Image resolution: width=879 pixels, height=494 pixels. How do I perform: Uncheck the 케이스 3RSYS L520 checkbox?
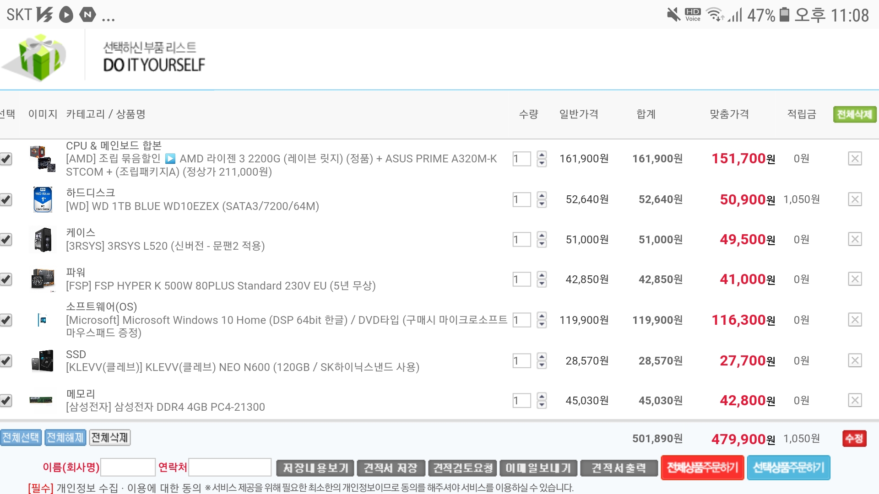pos(6,239)
